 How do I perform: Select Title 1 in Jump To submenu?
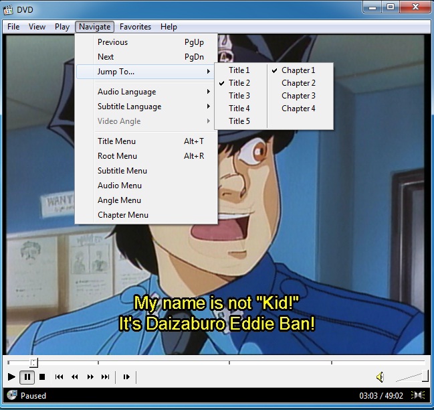pos(240,70)
